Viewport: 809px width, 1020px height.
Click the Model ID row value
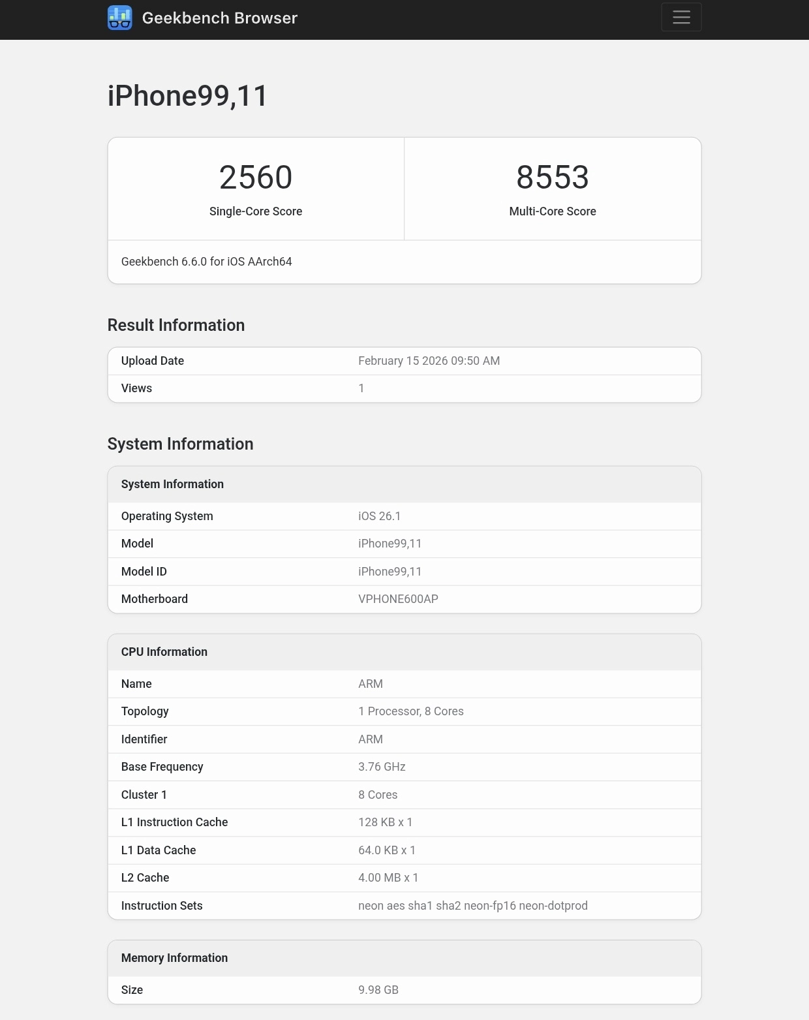[389, 572]
